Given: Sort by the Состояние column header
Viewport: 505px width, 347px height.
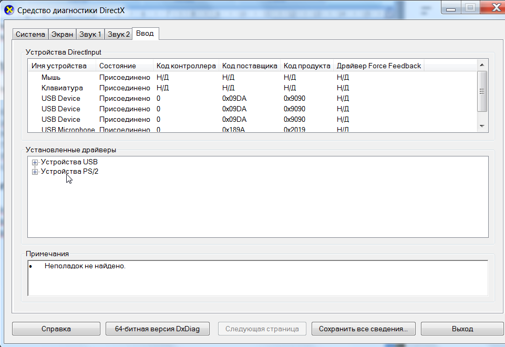Looking at the screenshot, I should (x=125, y=66).
